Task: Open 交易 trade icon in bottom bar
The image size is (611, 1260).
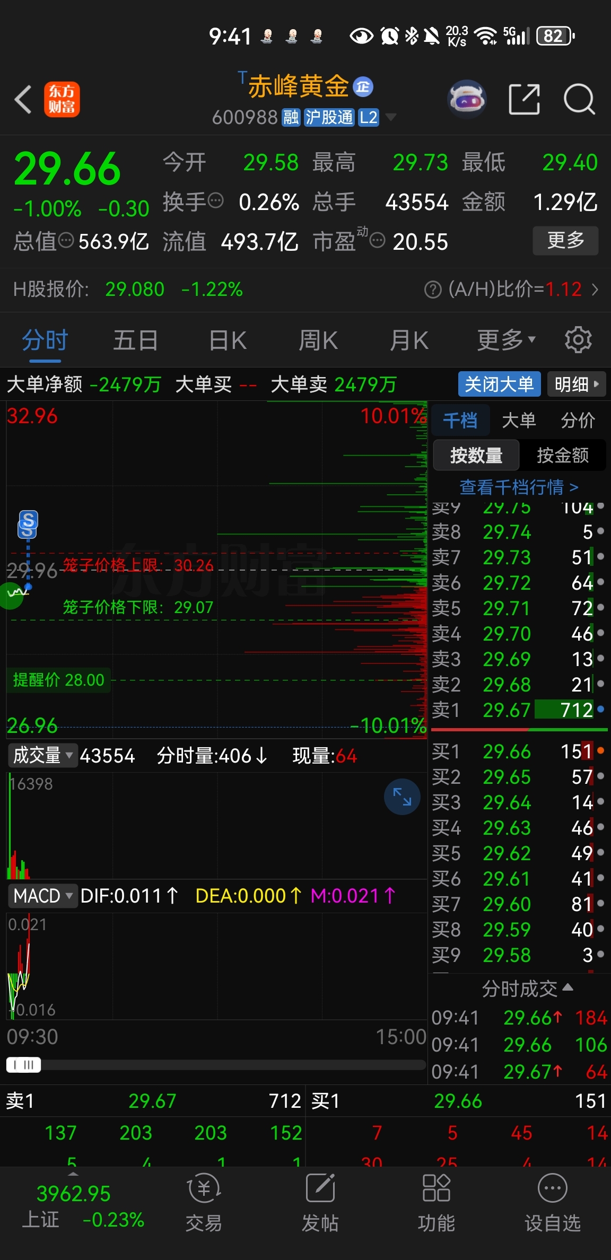Action: tap(204, 1203)
